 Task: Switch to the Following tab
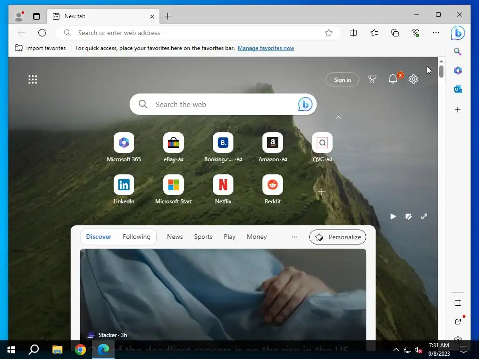coord(137,237)
